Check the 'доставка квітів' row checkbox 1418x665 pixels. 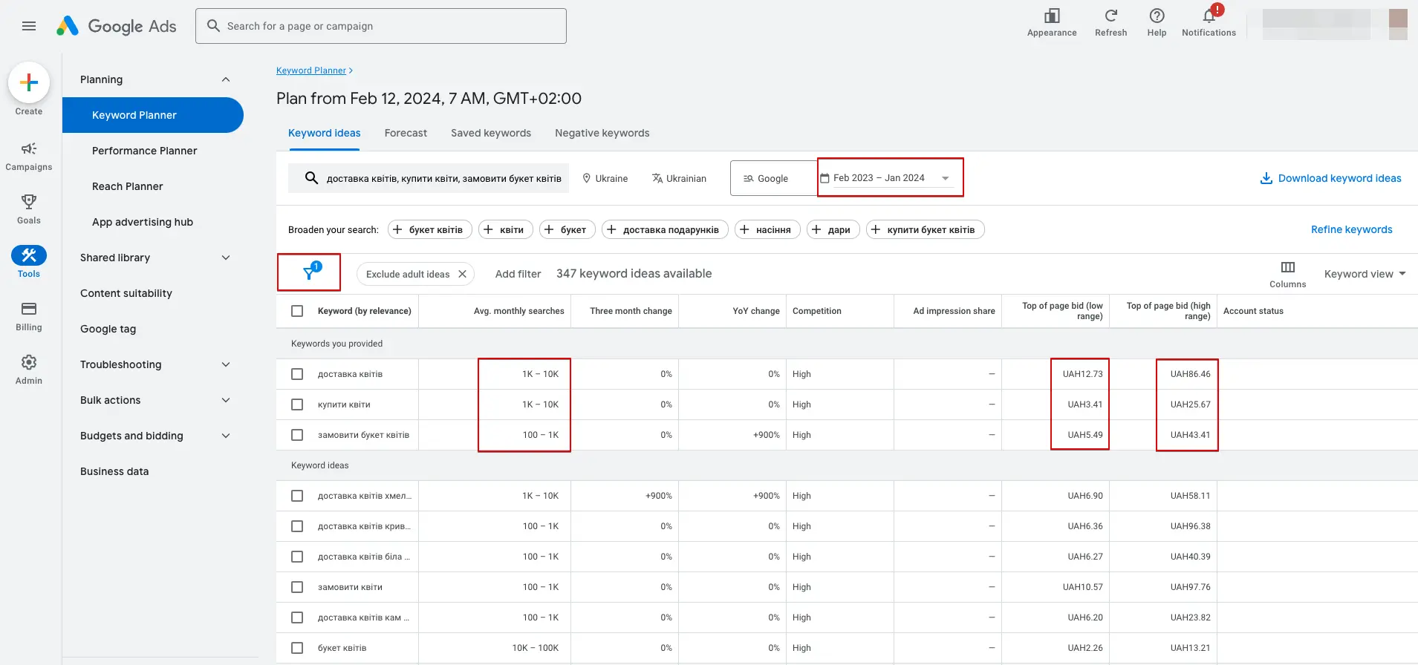pos(297,374)
